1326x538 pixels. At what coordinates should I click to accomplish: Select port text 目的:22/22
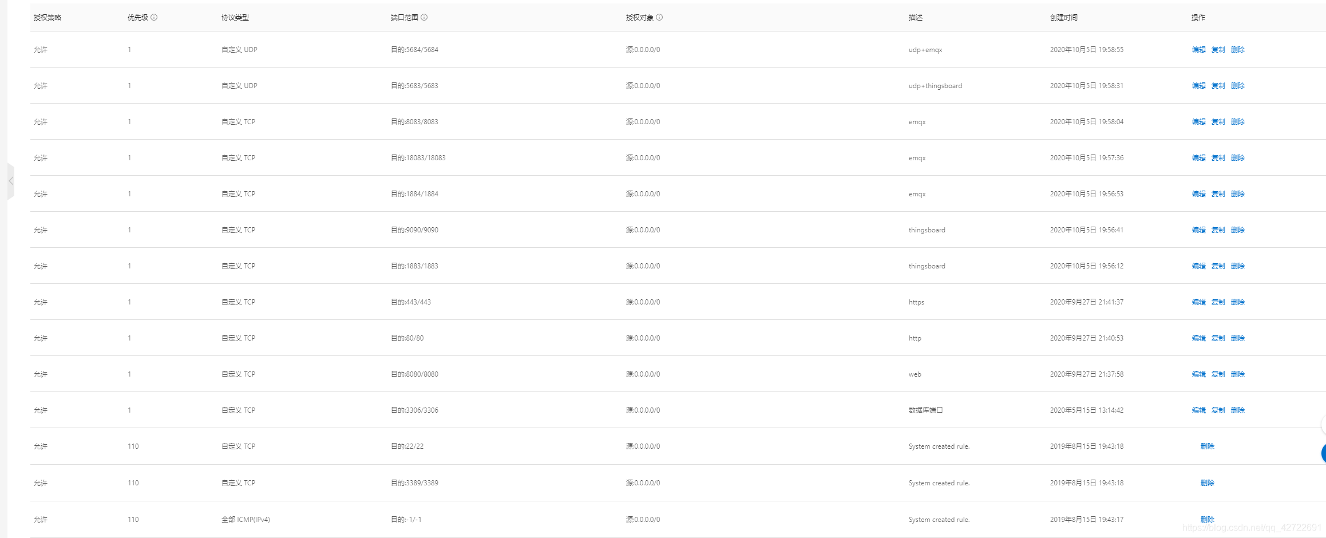tap(407, 446)
